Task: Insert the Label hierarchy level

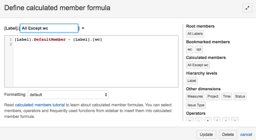Action: click(x=192, y=81)
